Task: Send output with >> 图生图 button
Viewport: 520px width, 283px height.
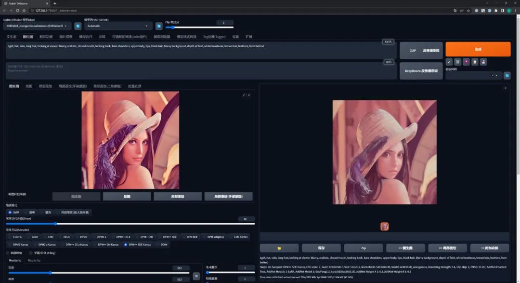Action: tap(405, 248)
